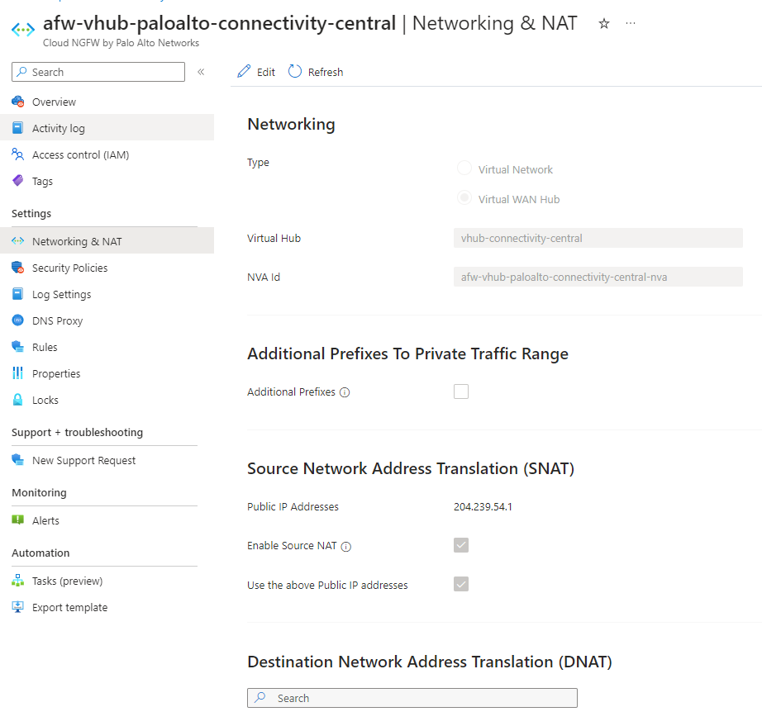Click the DNAT Search input field
The width and height of the screenshot is (762, 726).
click(412, 698)
